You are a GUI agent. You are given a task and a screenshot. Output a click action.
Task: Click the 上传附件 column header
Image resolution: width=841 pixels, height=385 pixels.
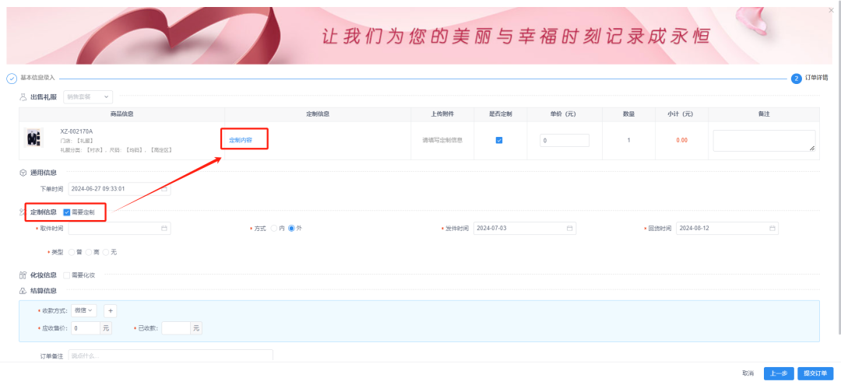point(442,114)
